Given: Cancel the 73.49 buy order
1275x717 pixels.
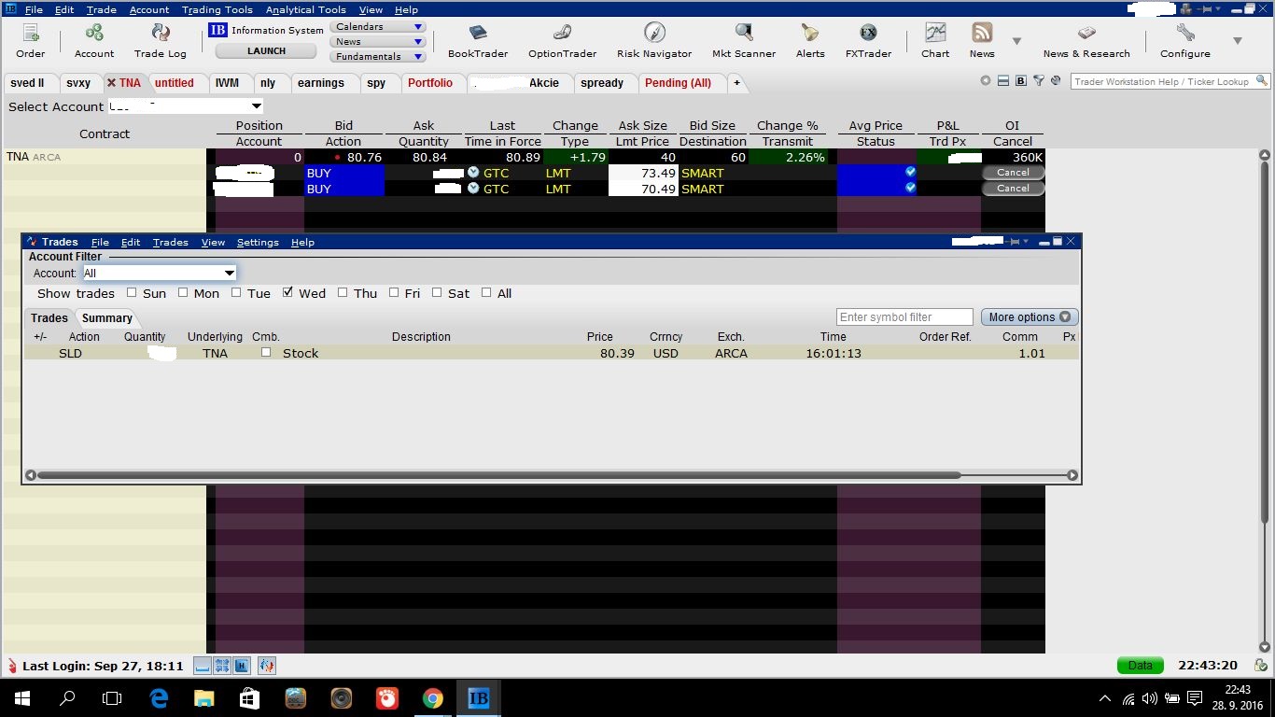Looking at the screenshot, I should (1013, 173).
